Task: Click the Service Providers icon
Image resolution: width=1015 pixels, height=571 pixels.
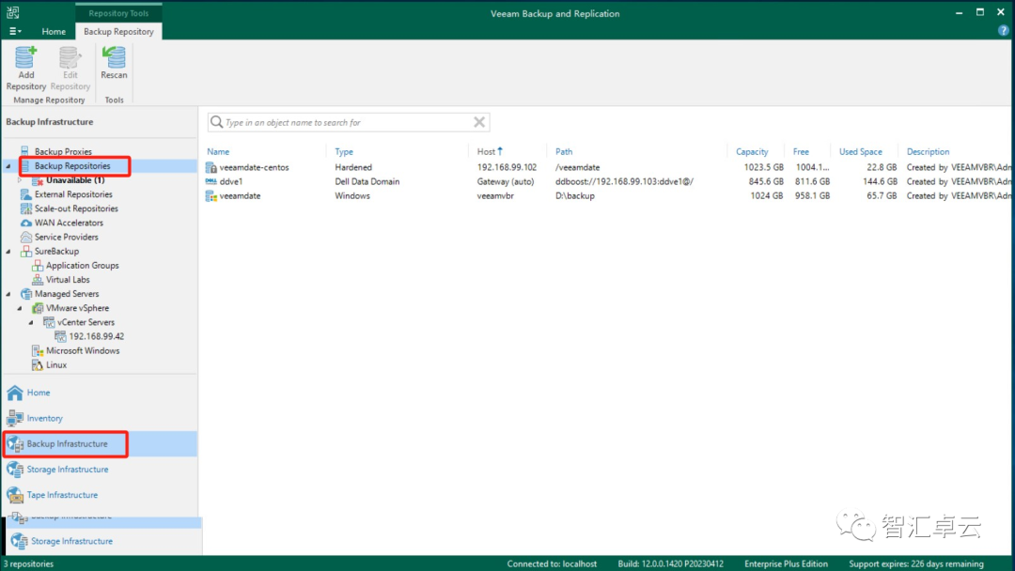Action: (25, 237)
